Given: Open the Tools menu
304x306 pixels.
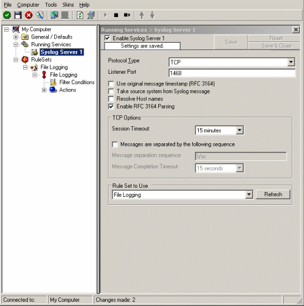Looking at the screenshot, I should [x=51, y=5].
